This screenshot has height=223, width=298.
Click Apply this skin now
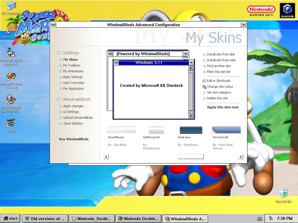point(223,107)
